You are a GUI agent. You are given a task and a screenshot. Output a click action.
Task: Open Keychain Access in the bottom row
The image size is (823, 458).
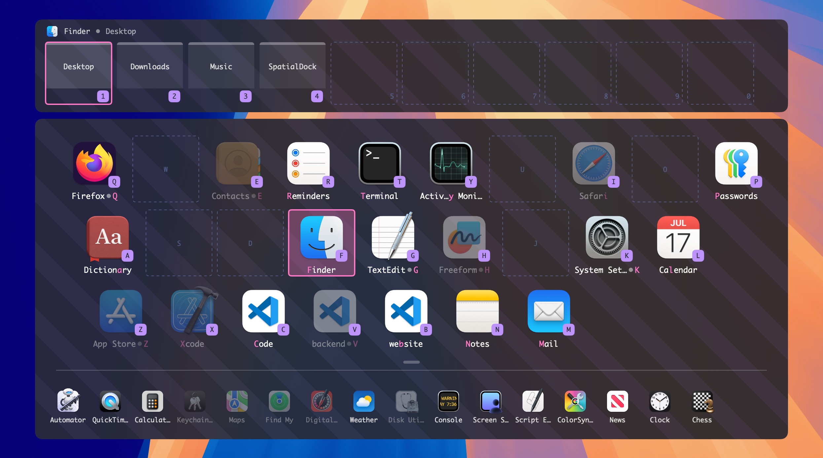(x=195, y=401)
